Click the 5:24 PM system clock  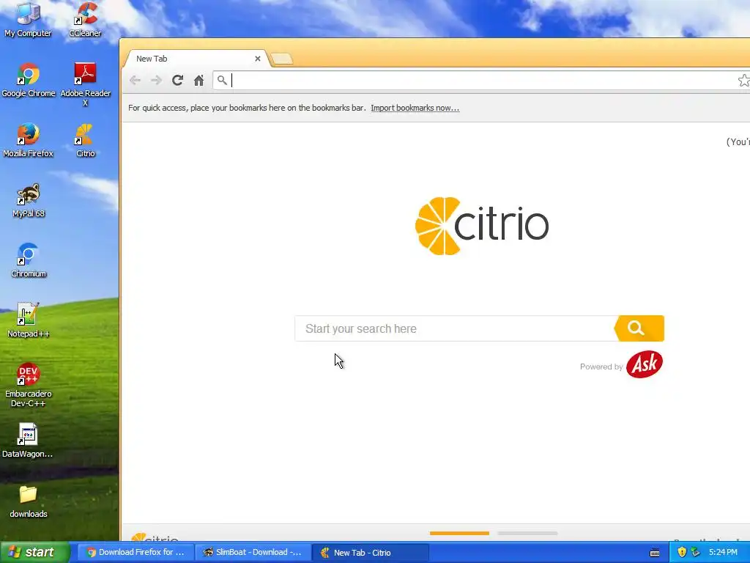pos(723,552)
